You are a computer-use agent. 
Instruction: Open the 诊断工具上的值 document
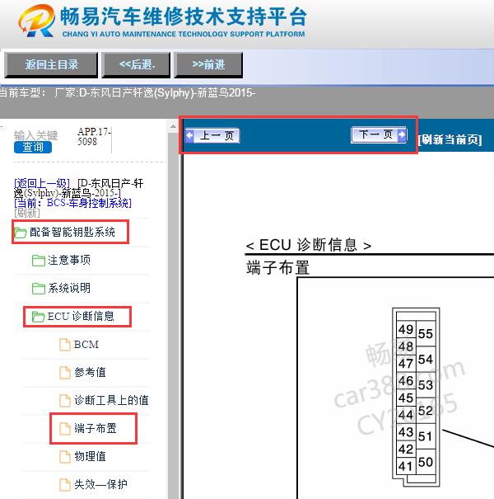(111, 400)
